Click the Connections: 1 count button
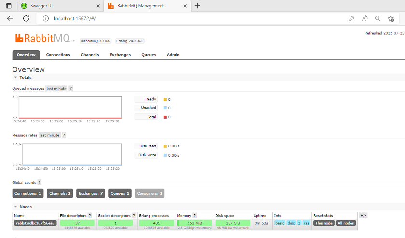The width and height of the screenshot is (405, 238). 28,193
